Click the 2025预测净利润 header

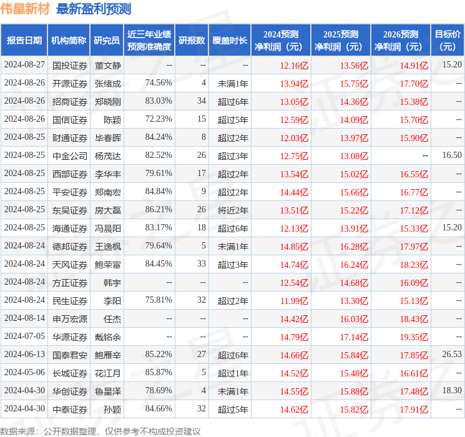pos(341,41)
